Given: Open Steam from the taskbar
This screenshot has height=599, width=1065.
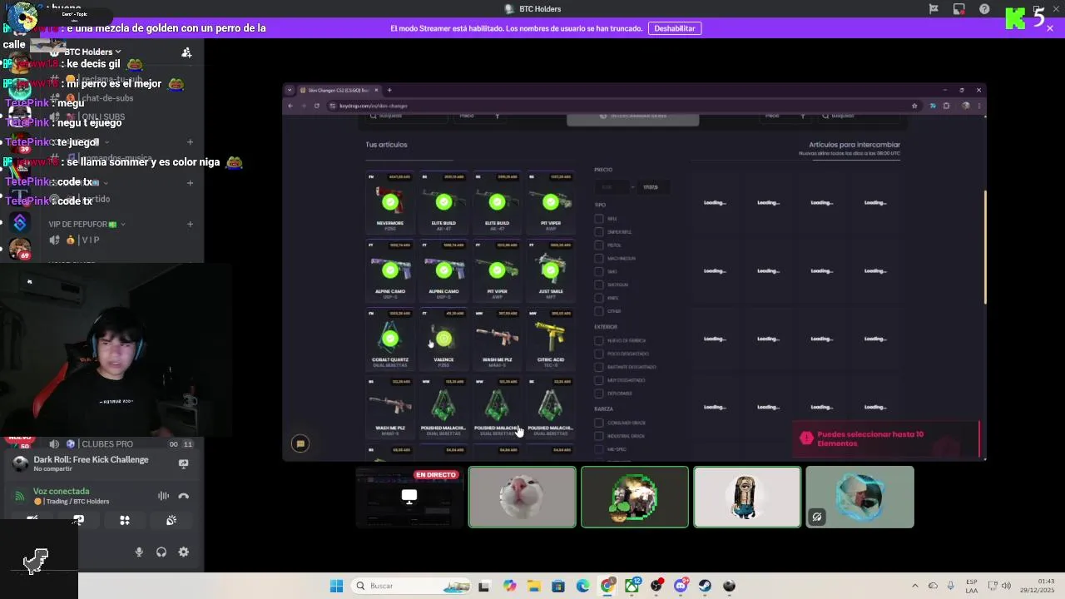Looking at the screenshot, I should point(705,586).
